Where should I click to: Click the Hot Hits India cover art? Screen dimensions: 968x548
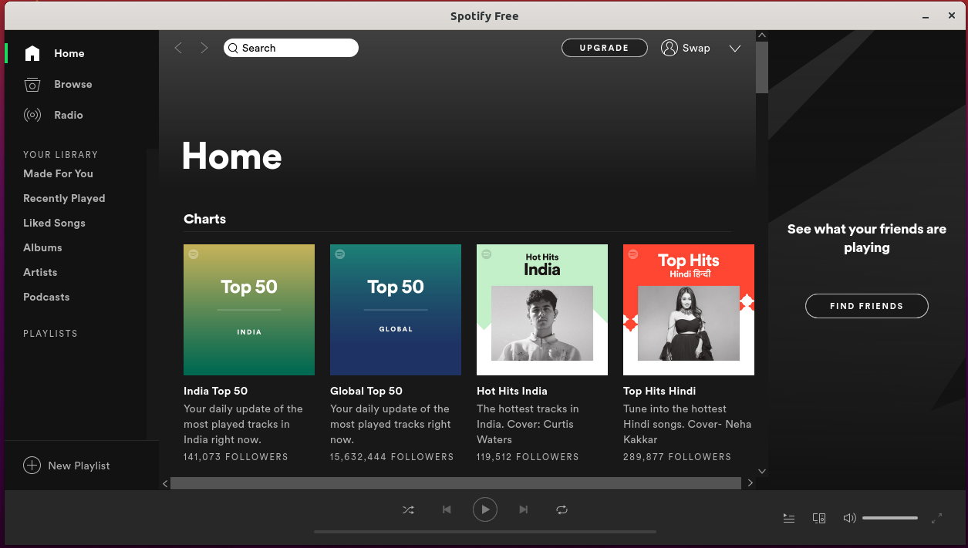pyautogui.click(x=542, y=310)
